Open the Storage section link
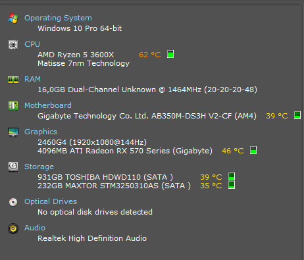Image resolution: width=304 pixels, height=260 pixels. click(39, 167)
